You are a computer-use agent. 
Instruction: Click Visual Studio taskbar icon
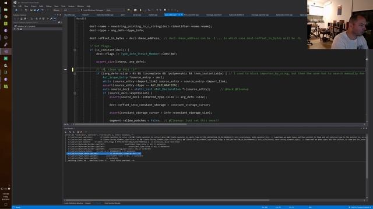6,52
